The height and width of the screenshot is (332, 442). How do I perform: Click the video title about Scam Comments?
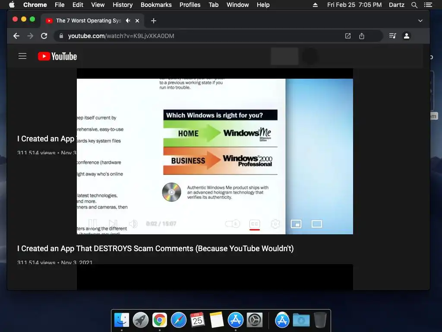(155, 249)
